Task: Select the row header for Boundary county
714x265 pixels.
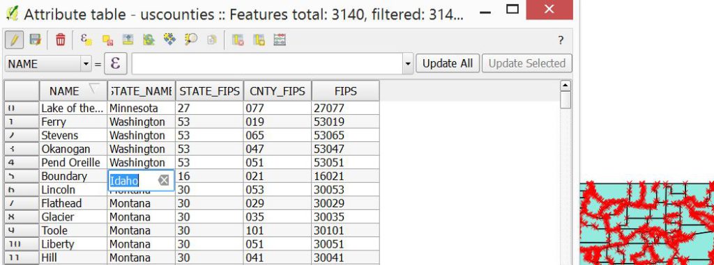Action: [22, 176]
